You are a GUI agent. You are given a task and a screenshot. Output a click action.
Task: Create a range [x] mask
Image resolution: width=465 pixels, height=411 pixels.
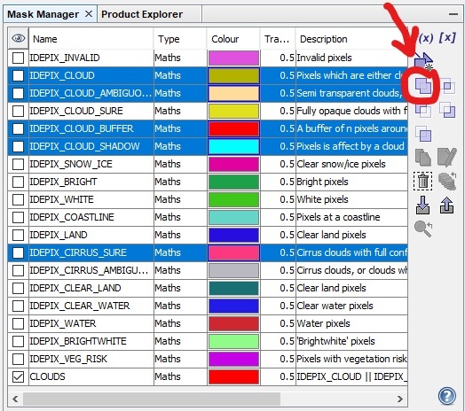(447, 37)
